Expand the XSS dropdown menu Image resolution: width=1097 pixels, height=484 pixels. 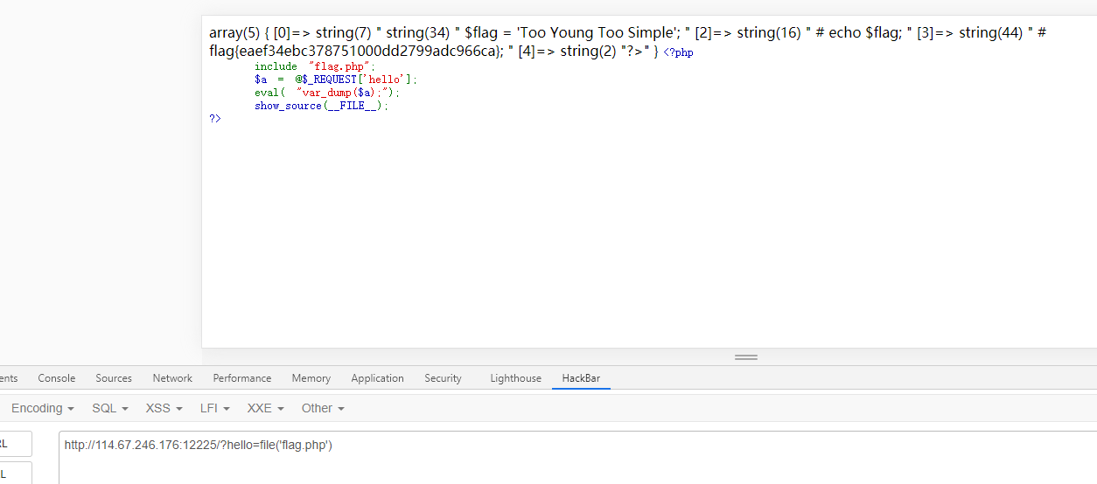(164, 408)
